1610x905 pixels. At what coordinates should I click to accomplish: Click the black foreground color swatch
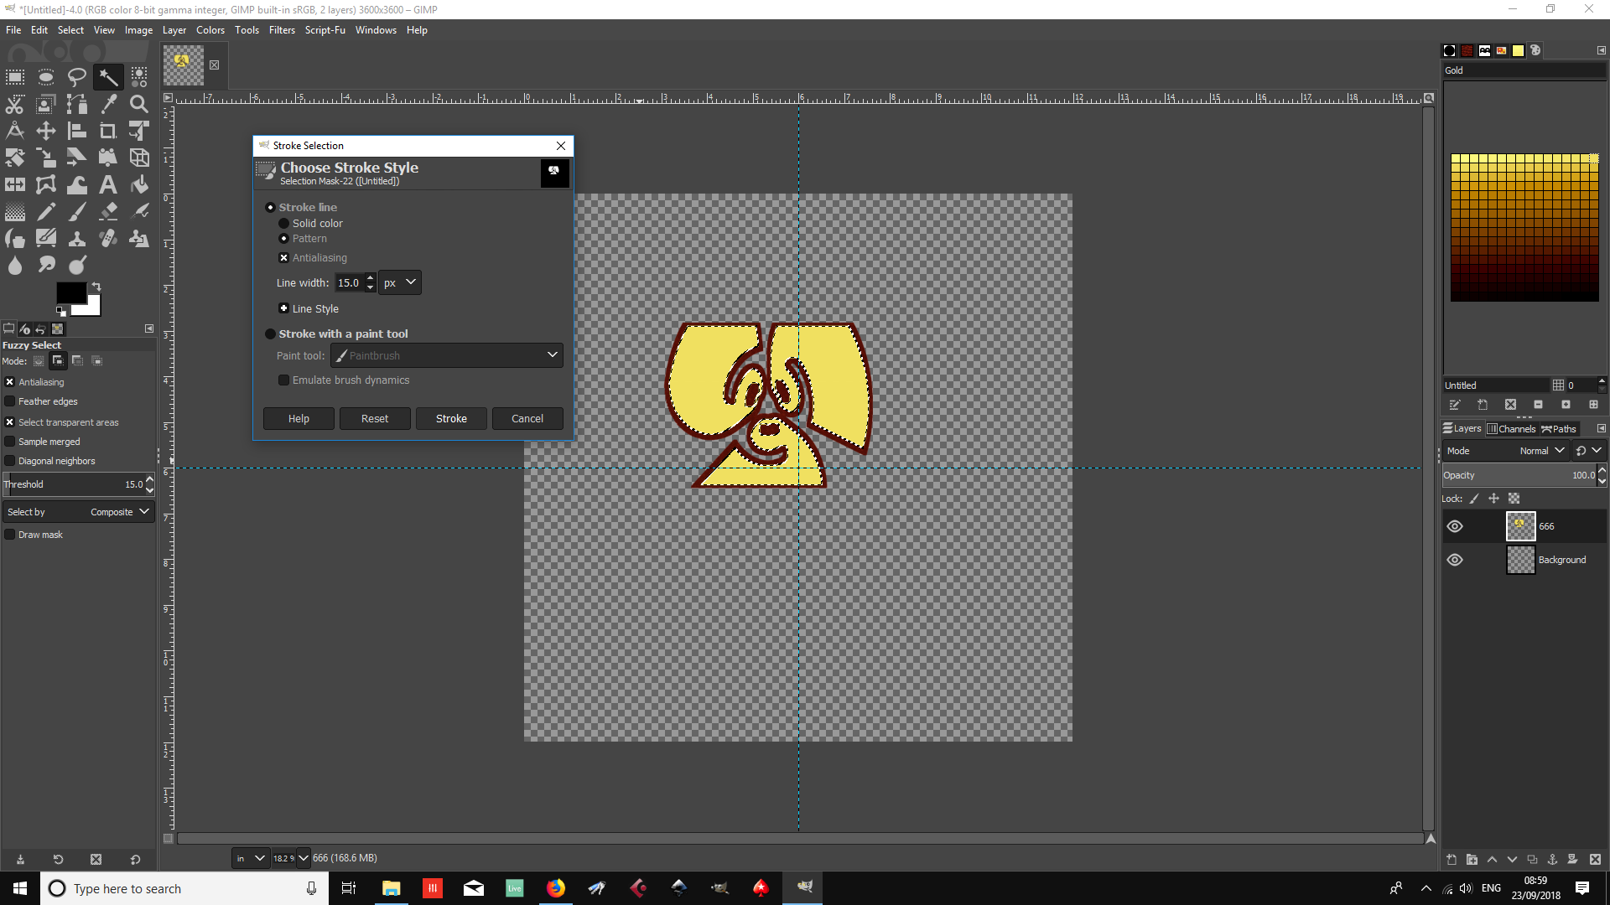point(69,292)
